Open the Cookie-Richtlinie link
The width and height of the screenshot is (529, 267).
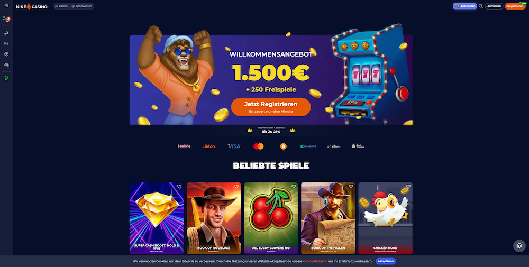(315, 261)
